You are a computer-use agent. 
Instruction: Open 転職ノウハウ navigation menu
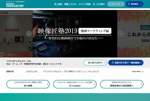70,4
